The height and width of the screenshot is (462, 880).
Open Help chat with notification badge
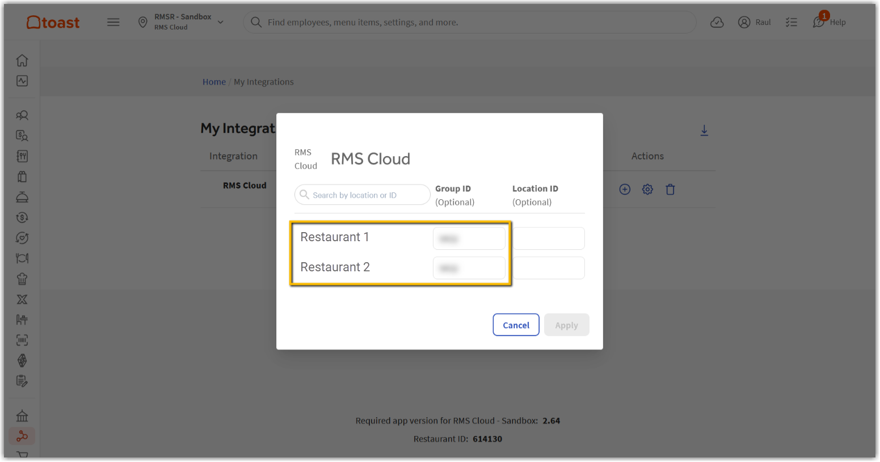pos(830,21)
